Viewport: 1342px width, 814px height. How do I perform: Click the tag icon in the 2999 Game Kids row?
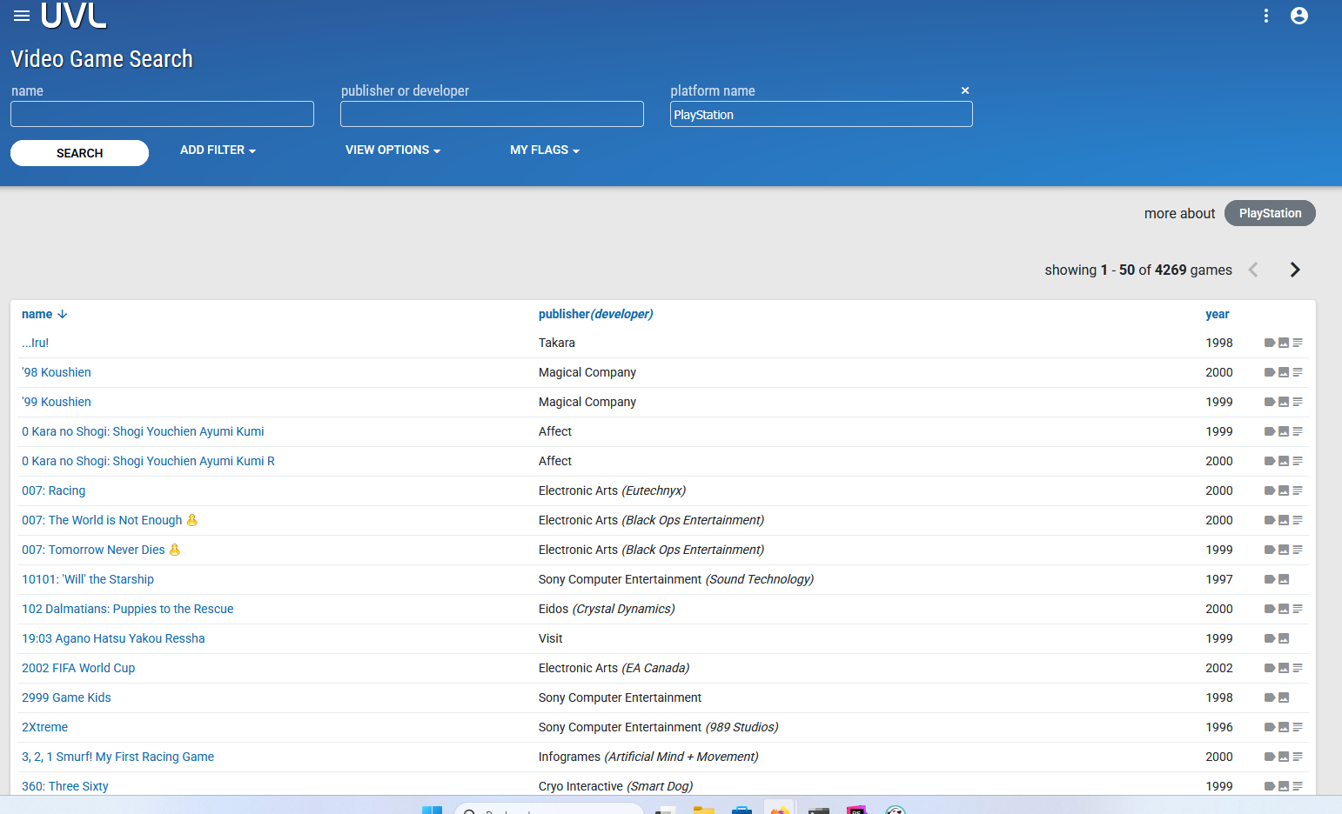[x=1270, y=697]
